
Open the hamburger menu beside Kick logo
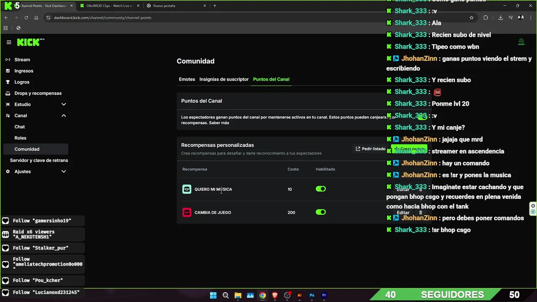click(9, 42)
